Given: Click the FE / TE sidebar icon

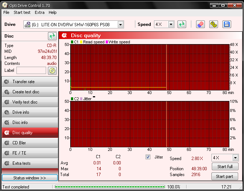Looking at the screenshot, I should point(7,153).
